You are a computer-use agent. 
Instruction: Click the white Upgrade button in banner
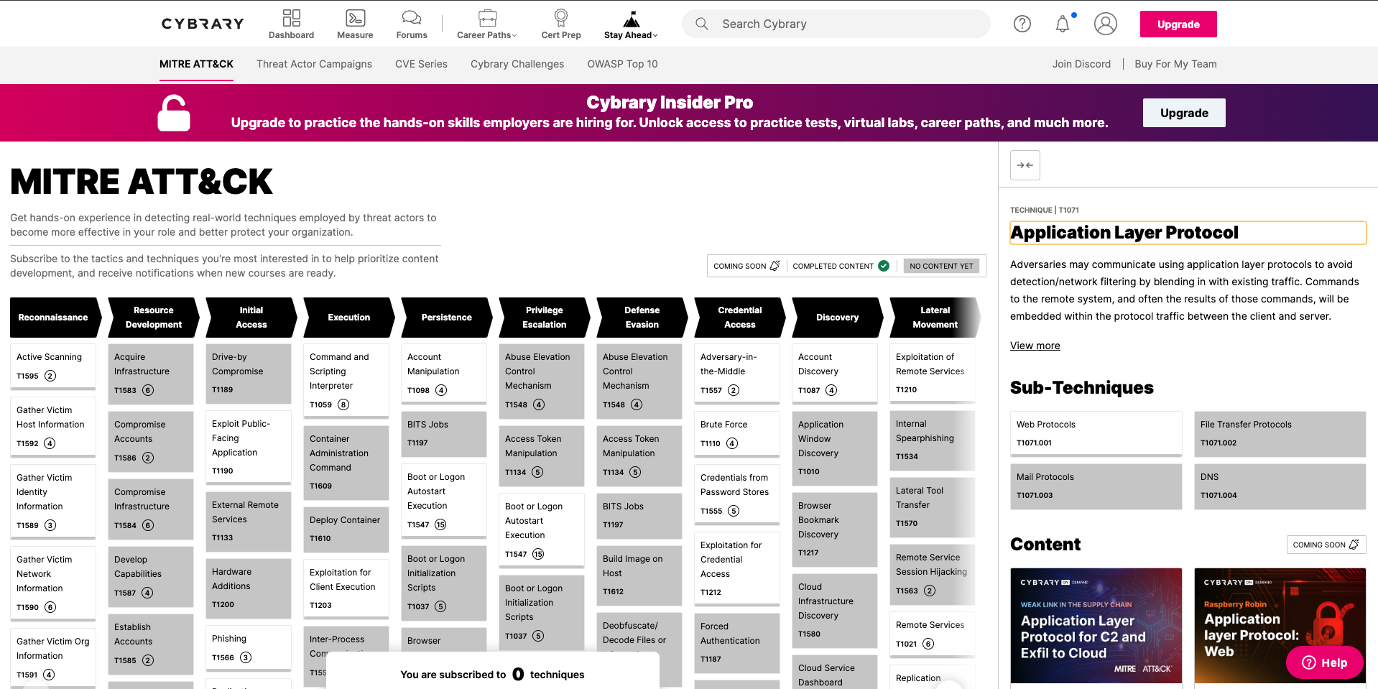pos(1184,113)
